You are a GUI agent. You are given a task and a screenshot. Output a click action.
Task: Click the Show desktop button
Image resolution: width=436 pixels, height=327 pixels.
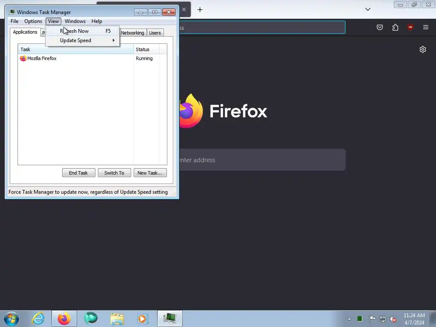pyautogui.click(x=433, y=318)
